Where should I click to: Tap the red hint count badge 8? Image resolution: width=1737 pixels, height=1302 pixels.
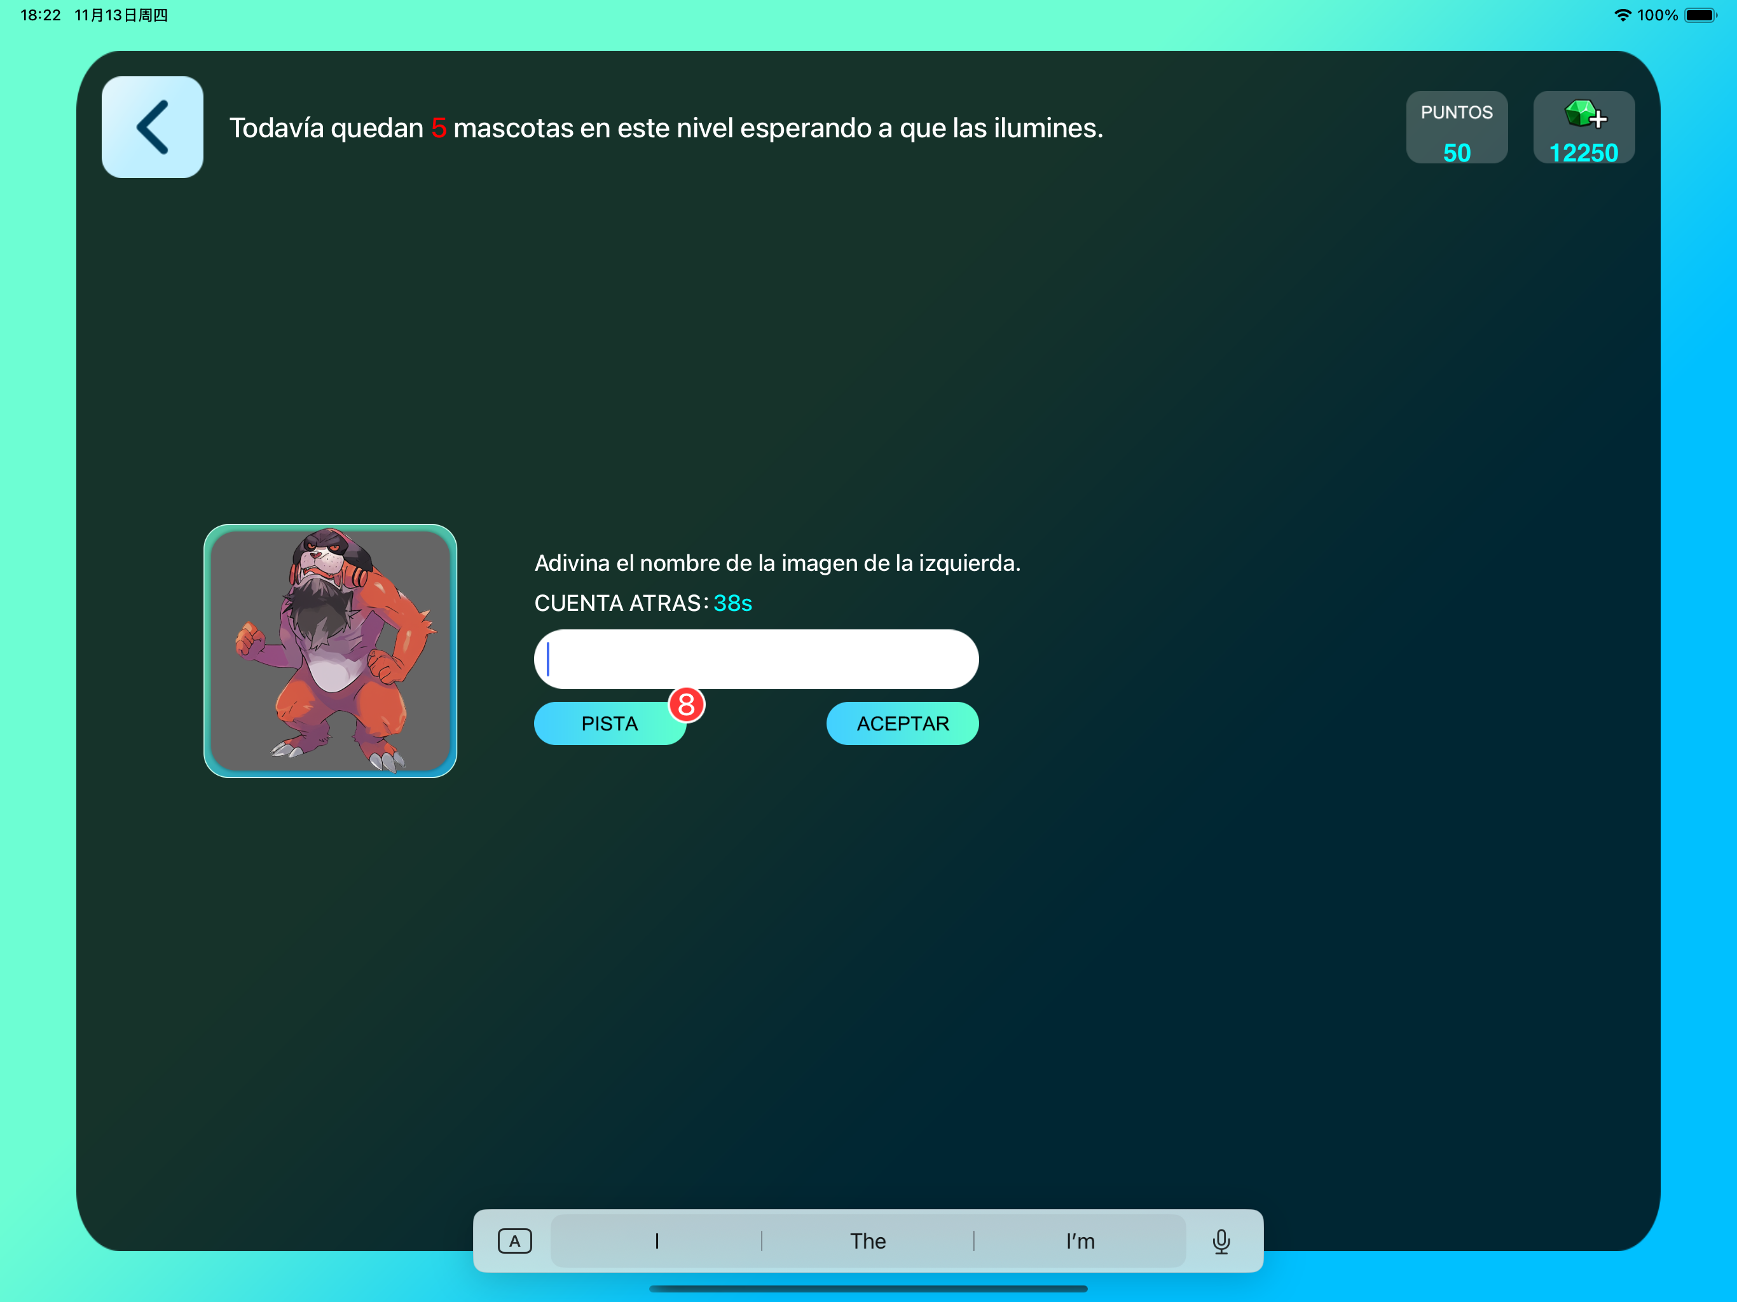click(686, 704)
